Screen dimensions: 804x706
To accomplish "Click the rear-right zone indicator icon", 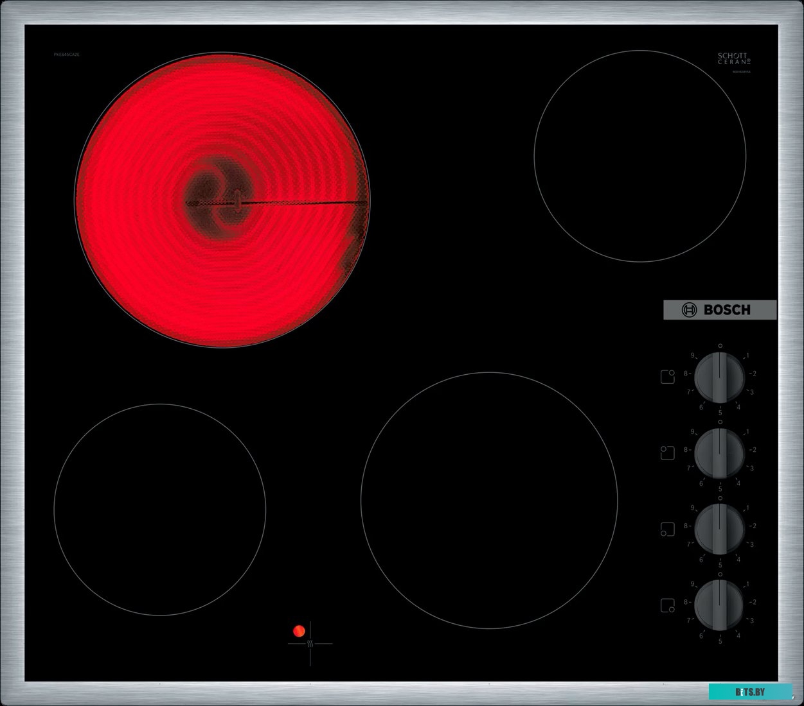I will click(667, 376).
